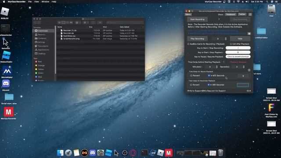Image resolution: width=281 pixels, height=158 pixels.
Task: Click Play Recording button
Action: (197, 39)
